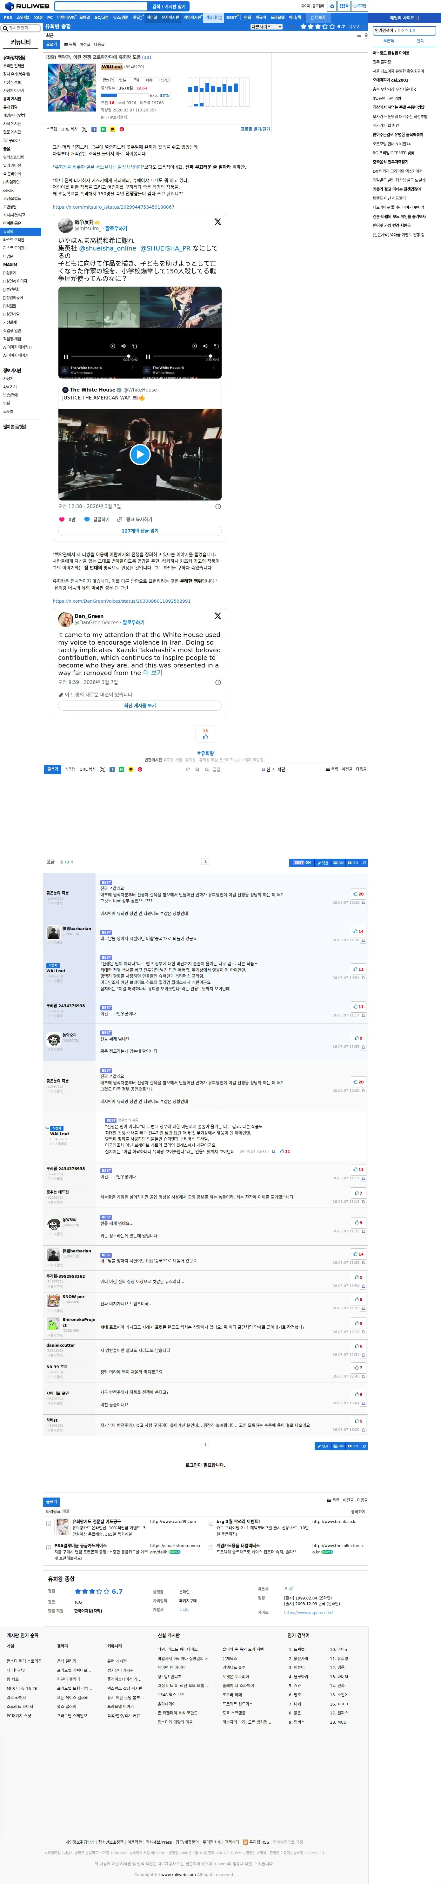Open tweet info icon beside March 7 date
Image resolution: width=441 pixels, height=1884 pixels.
pos(217,506)
